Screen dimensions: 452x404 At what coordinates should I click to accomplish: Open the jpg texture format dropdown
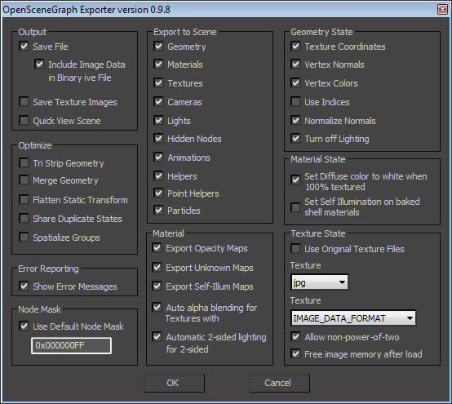pyautogui.click(x=319, y=282)
